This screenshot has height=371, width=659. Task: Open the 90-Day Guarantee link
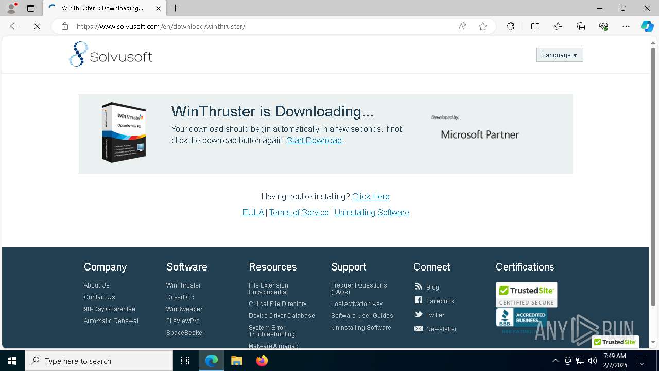pos(110,309)
